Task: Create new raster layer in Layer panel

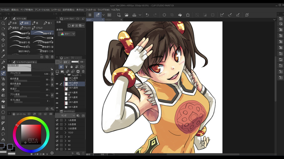Action: (x=57, y=71)
